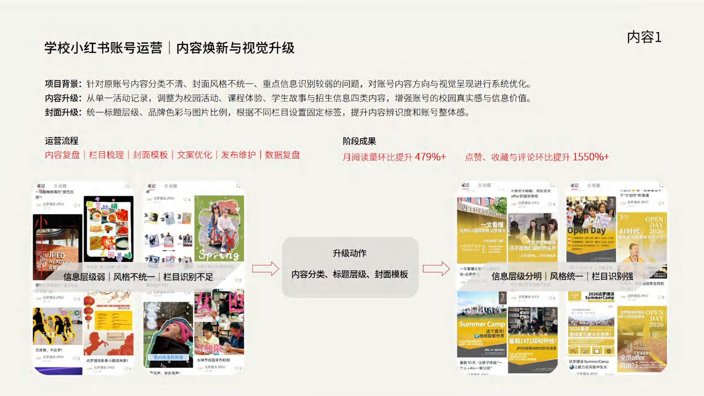Click the '封面模板' process step
Screen dimensions: 704x396
point(150,155)
